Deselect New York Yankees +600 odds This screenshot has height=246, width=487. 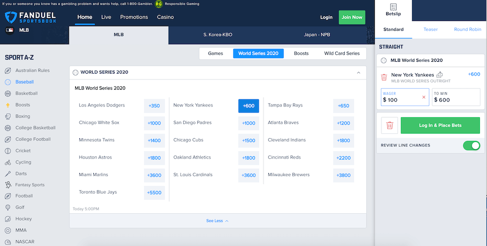pos(248,106)
